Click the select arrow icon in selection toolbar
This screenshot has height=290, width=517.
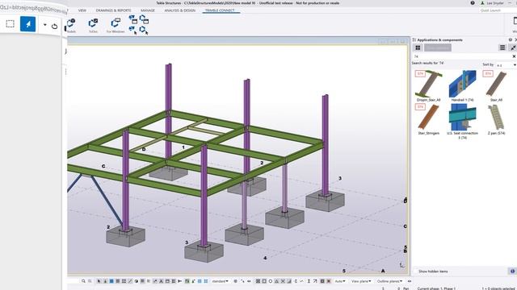[99, 281]
